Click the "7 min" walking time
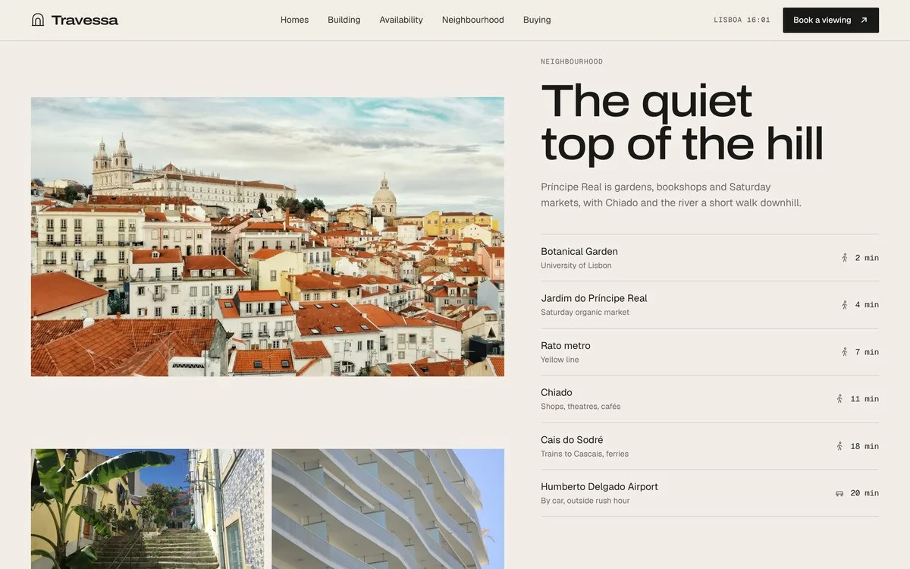The width and height of the screenshot is (910, 569). pyautogui.click(x=867, y=352)
